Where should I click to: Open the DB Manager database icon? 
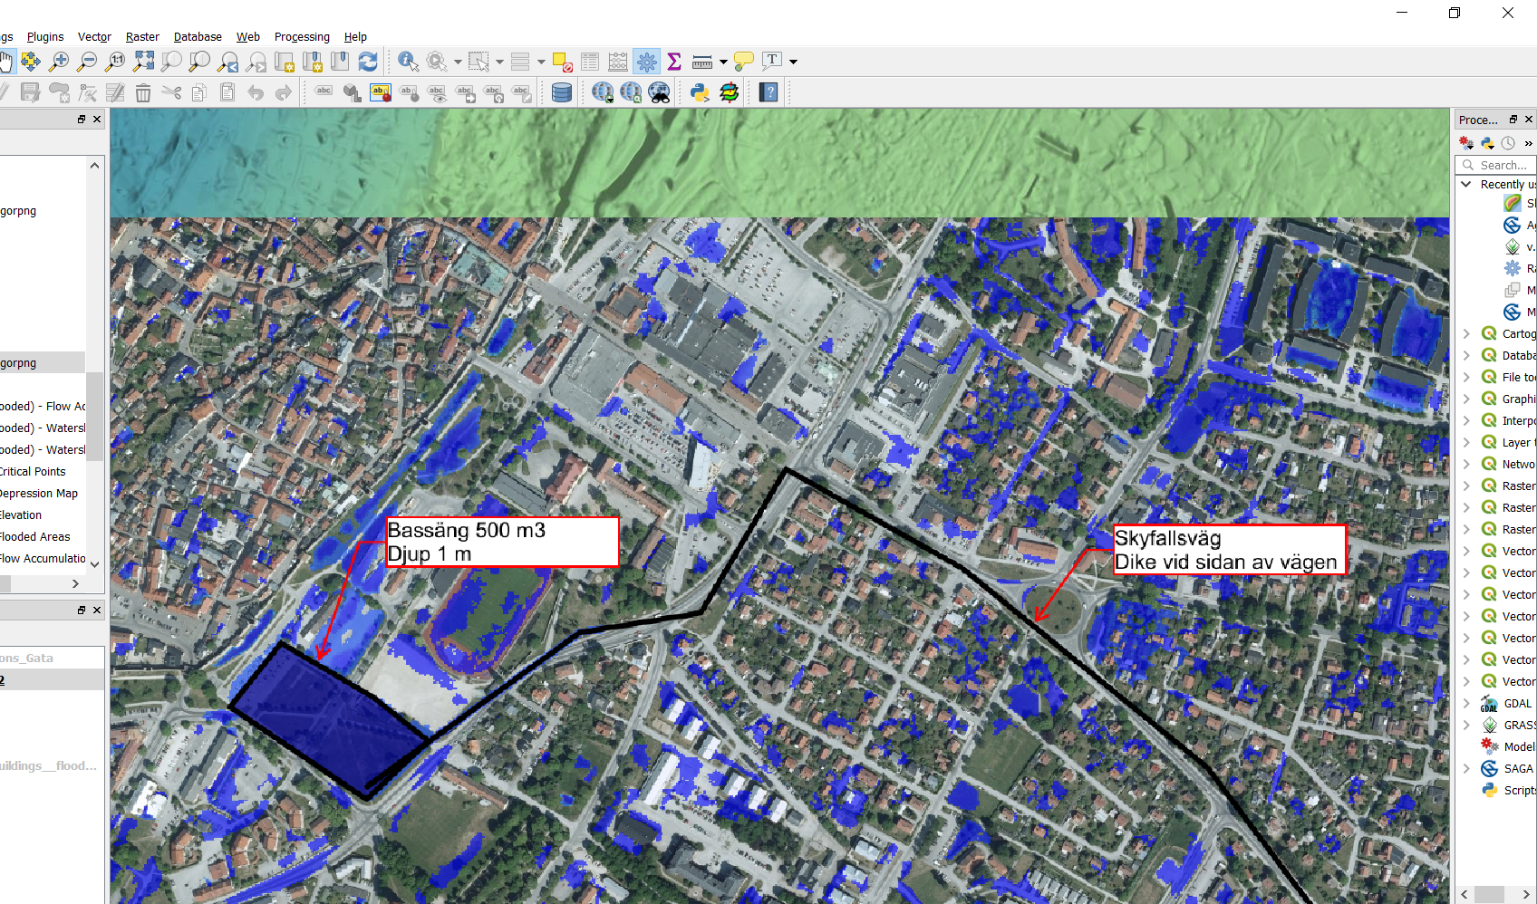pos(562,92)
